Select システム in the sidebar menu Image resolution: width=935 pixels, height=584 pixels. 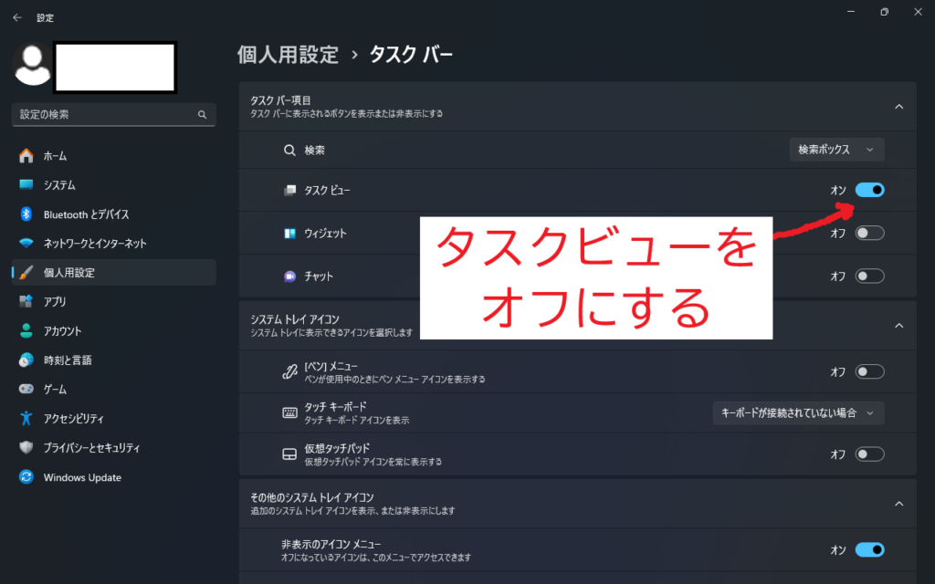59,185
